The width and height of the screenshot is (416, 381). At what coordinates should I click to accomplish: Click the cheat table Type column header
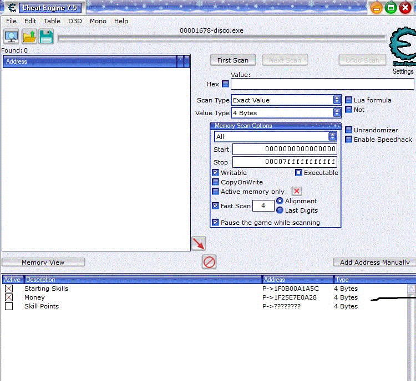pyautogui.click(x=374, y=280)
